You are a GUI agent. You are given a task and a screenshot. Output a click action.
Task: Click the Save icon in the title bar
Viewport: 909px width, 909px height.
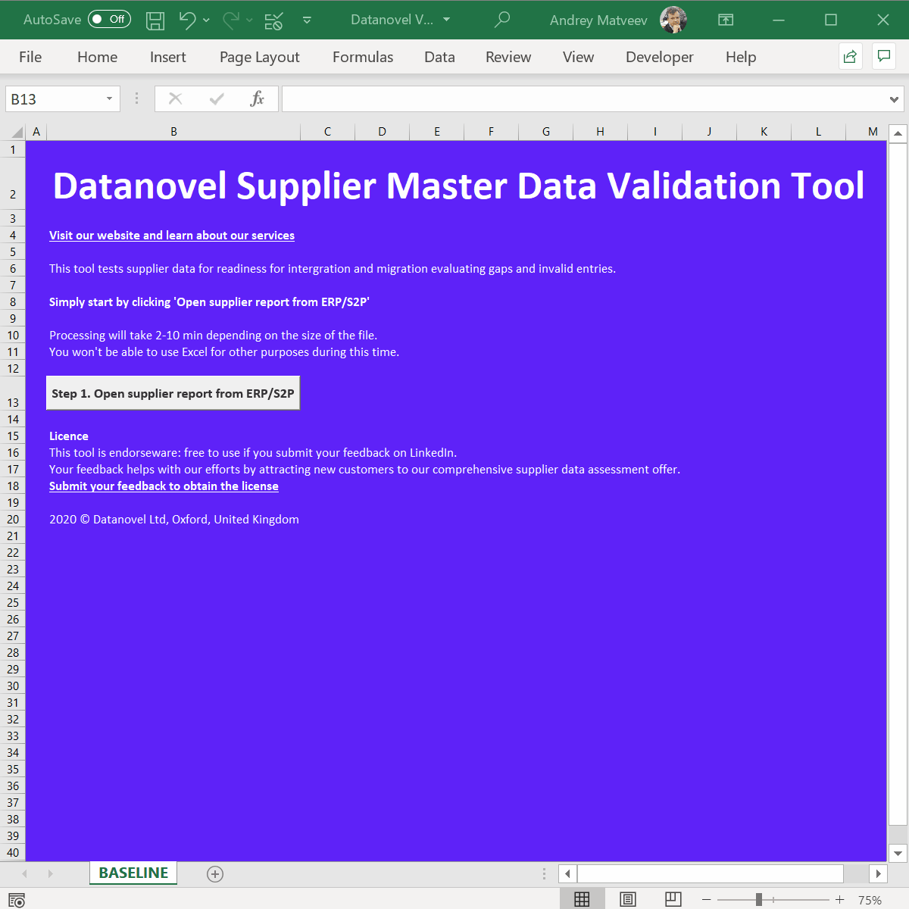155,20
